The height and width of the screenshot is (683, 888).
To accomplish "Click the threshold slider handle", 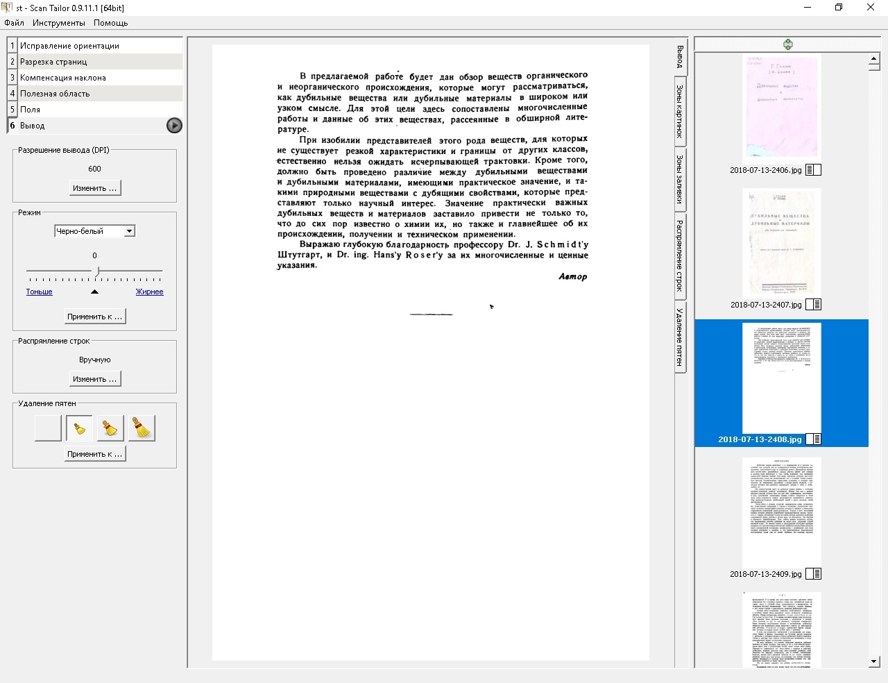I will [96, 271].
